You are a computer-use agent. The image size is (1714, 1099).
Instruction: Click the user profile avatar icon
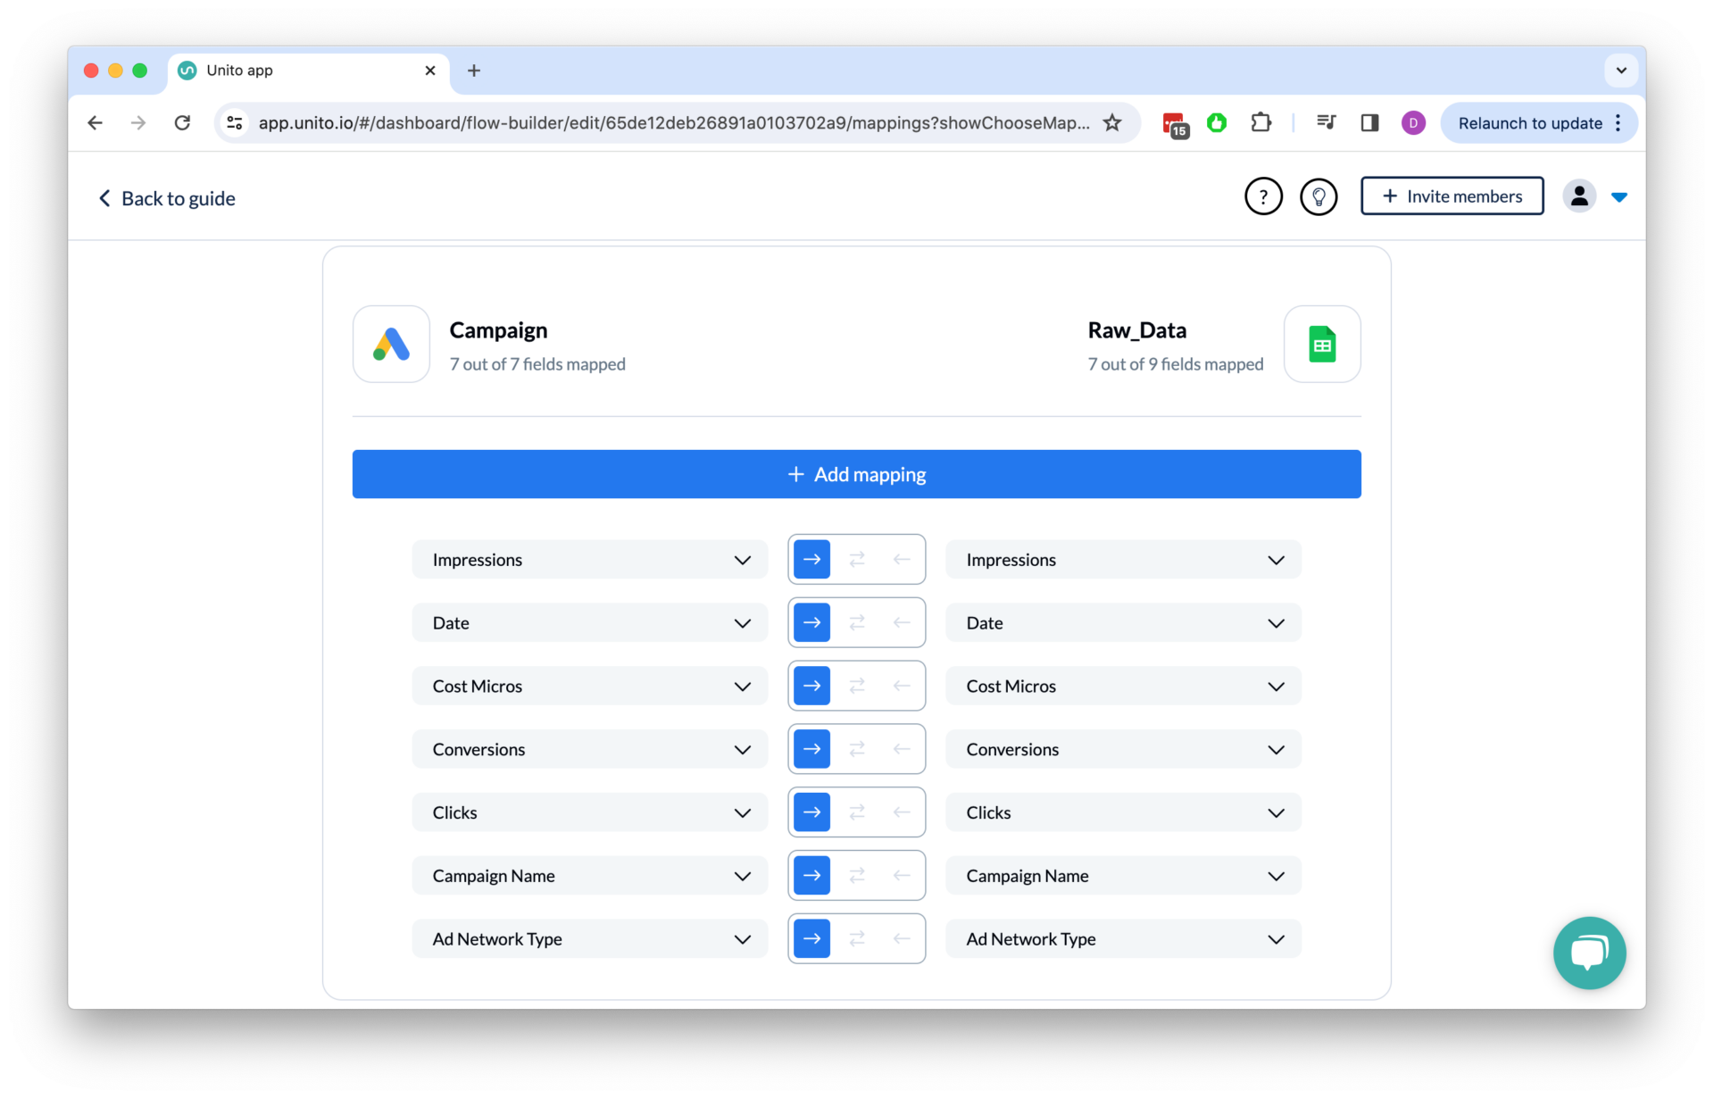pyautogui.click(x=1578, y=196)
